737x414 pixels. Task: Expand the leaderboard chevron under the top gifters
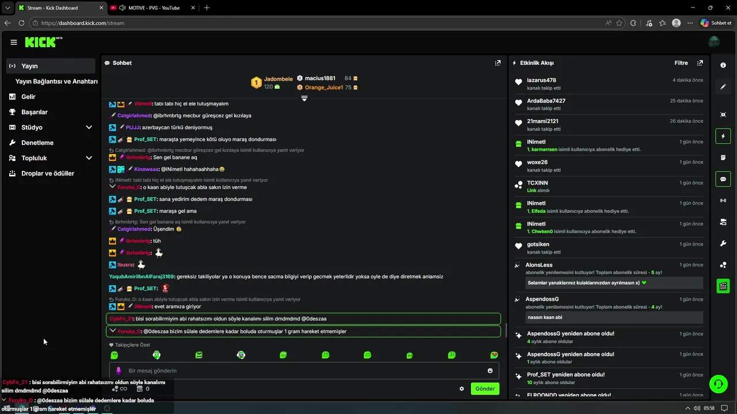[x=304, y=98]
